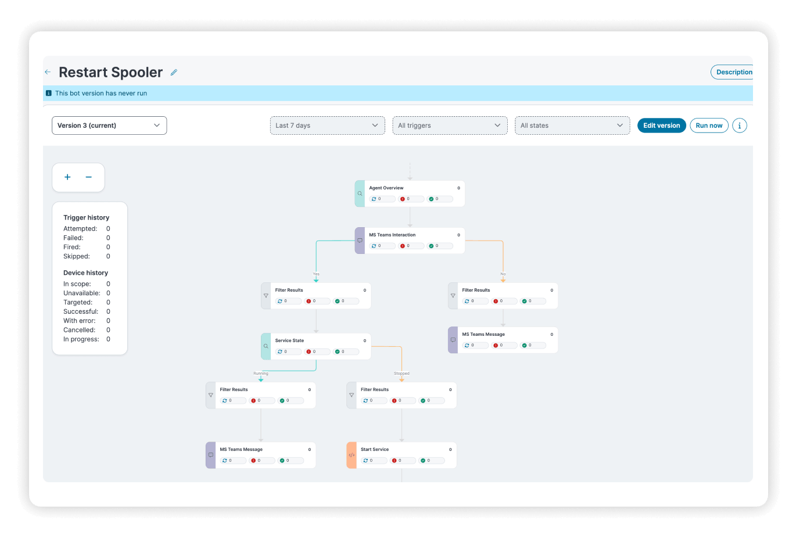Click the funnel icon on Yes-branch Filter Results
The image size is (796, 538).
(x=266, y=296)
